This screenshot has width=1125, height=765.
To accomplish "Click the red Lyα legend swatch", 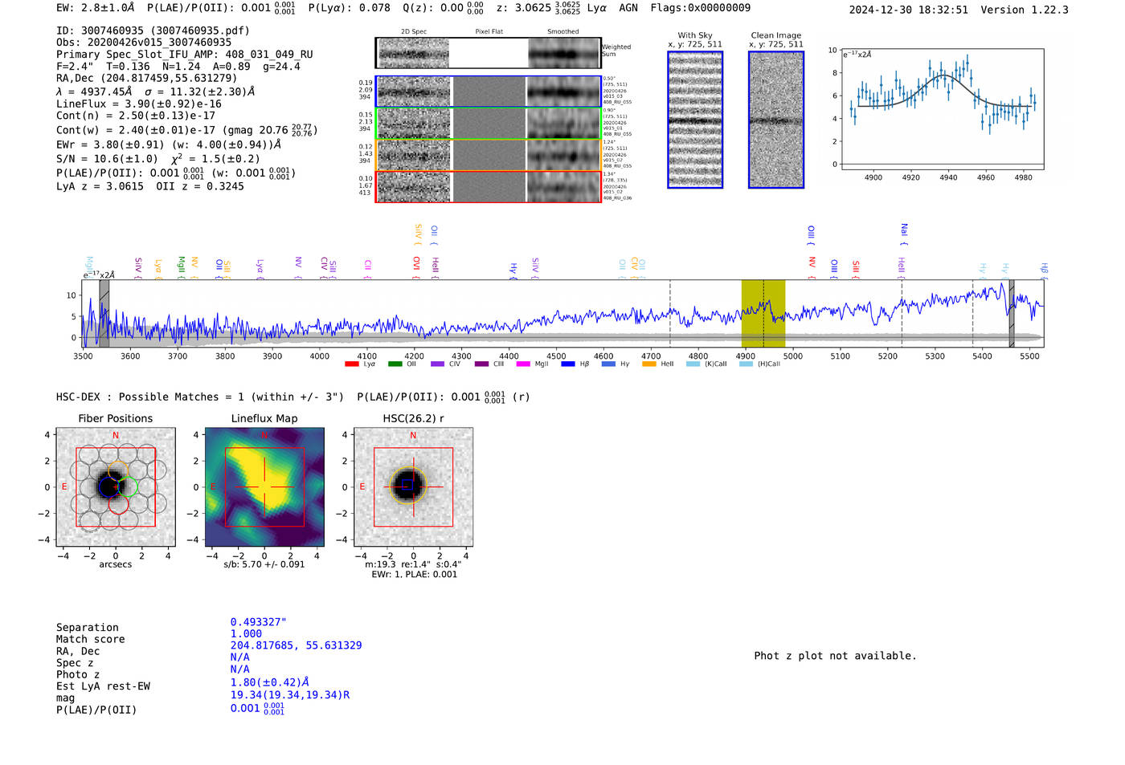I will click(x=351, y=364).
